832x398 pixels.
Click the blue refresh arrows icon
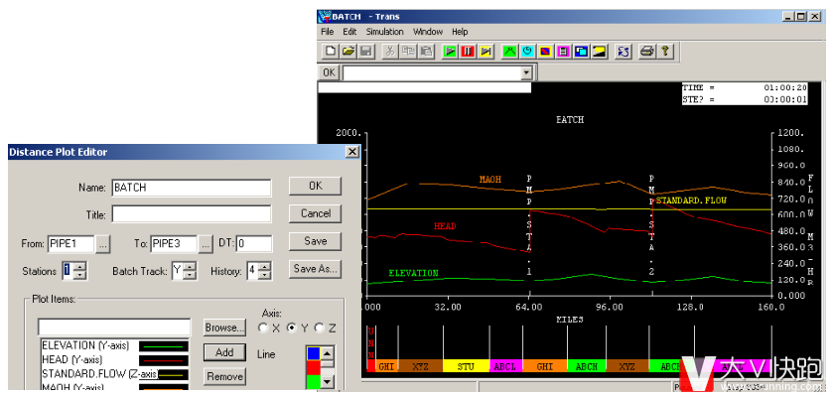coord(623,52)
